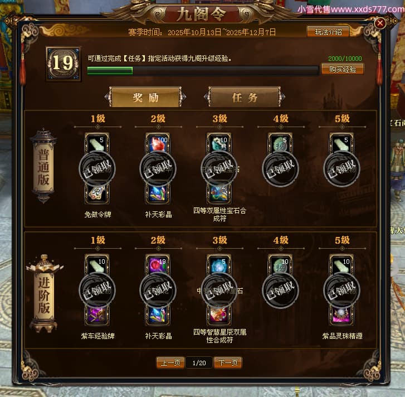Image resolution: width=405 pixels, height=397 pixels.
Task: Select the 紫车经验牌 purple item icon
Action: 97,315
